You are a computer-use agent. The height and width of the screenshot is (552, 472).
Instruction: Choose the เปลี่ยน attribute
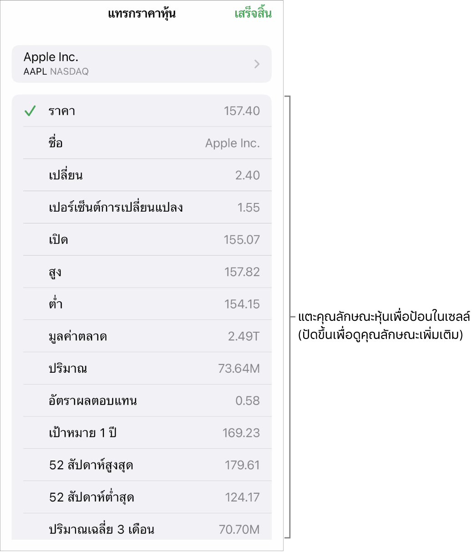(142, 175)
